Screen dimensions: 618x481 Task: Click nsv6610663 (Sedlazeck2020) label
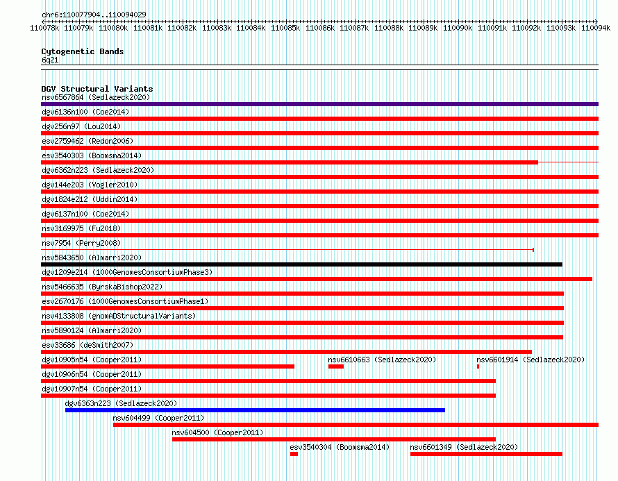pos(382,360)
